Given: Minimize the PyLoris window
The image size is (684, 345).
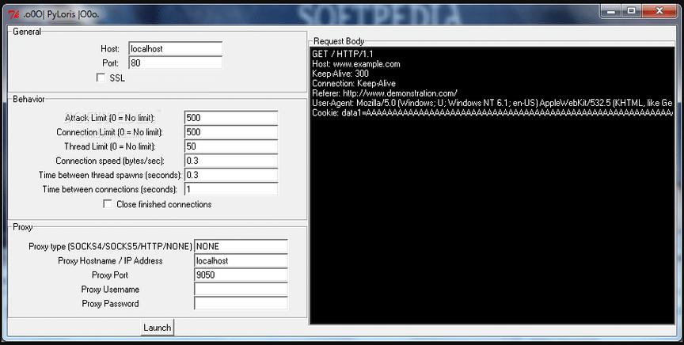Looking at the screenshot, I should 610,11.
